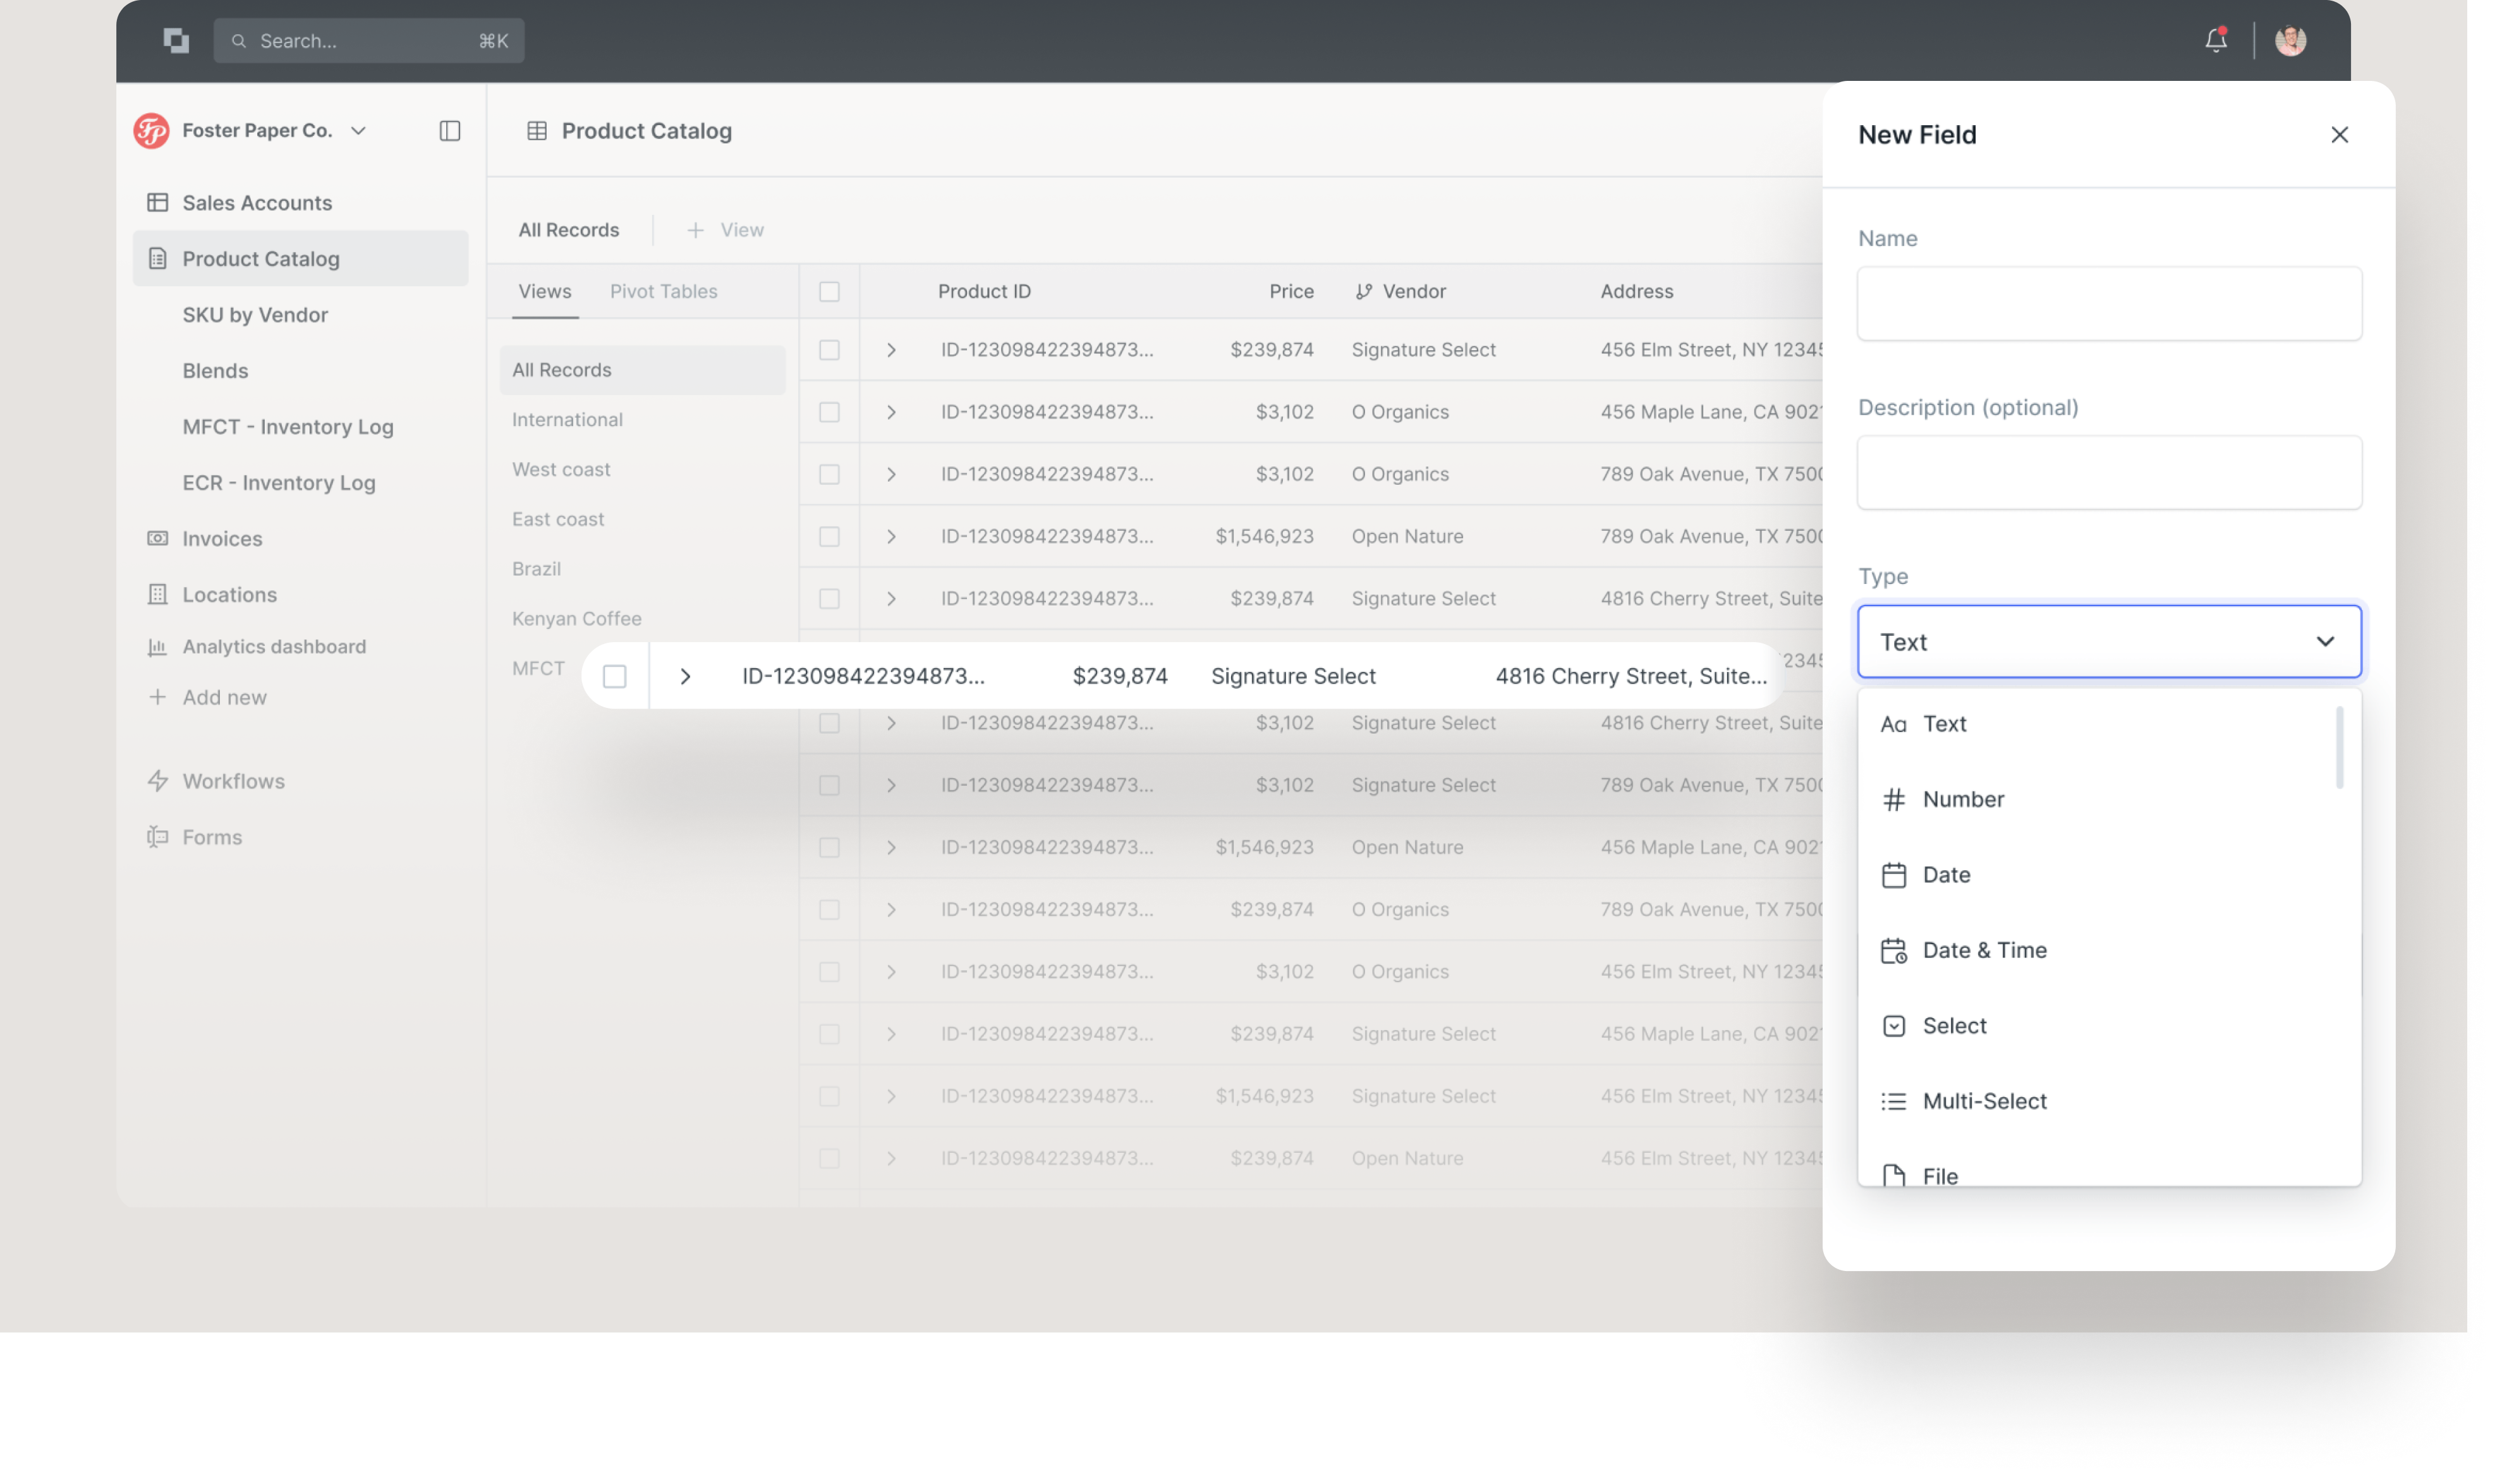Screen dimensions: 2502x1484
Task: Click the app logo icon in top bar
Action: [176, 40]
